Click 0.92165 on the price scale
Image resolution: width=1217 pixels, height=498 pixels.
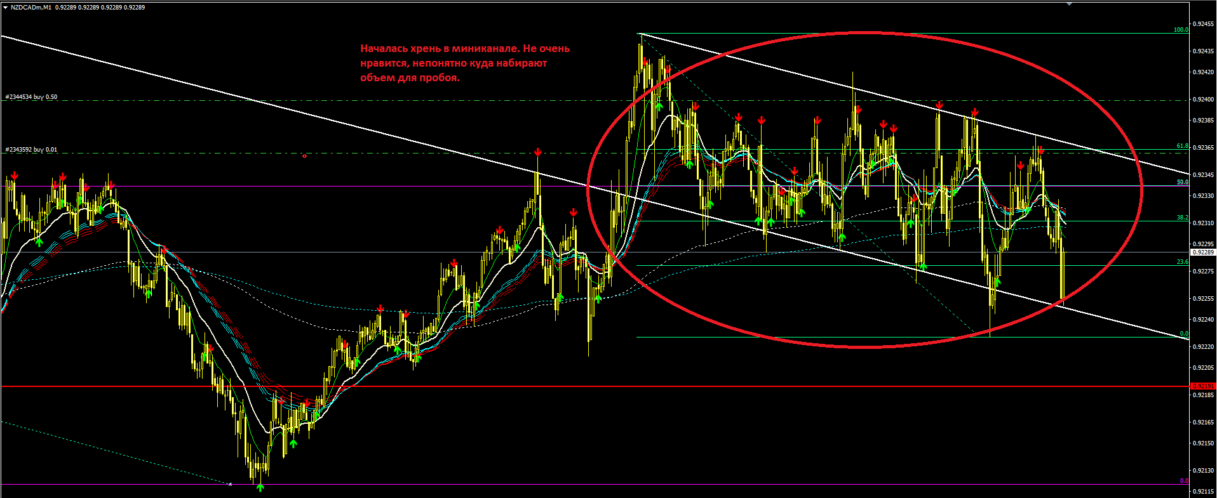(x=1204, y=423)
